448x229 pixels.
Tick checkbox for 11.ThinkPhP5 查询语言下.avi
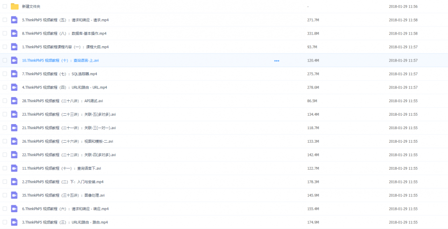pyautogui.click(x=5, y=168)
